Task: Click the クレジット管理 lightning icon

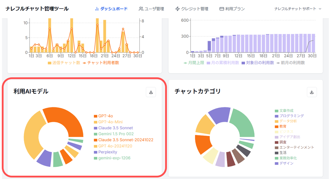Action: point(178,9)
